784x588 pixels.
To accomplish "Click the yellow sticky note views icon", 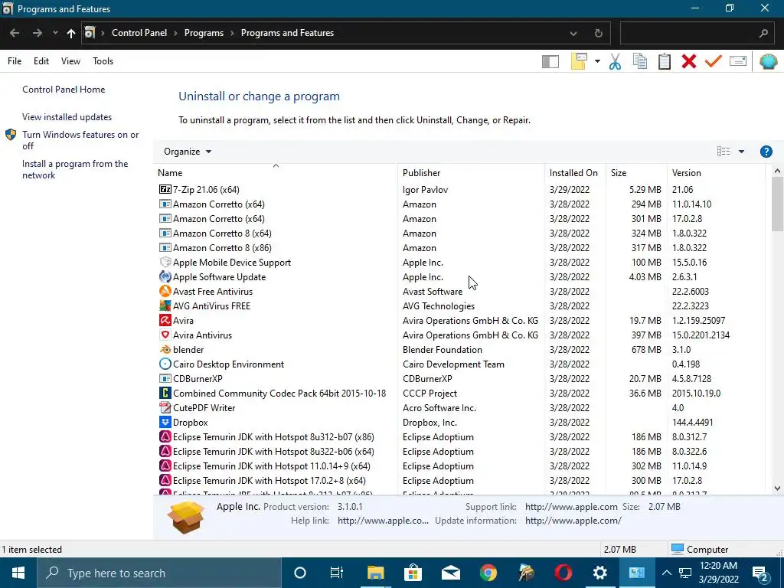I will [579, 61].
